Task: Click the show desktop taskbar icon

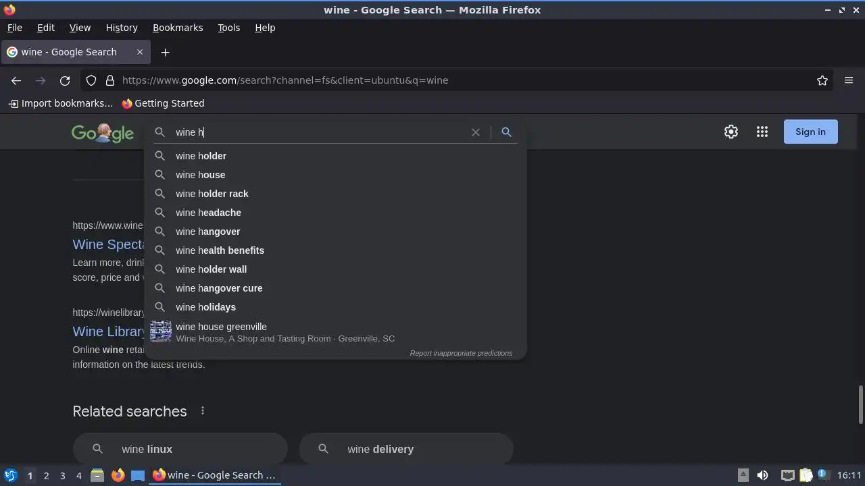Action: click(x=138, y=475)
